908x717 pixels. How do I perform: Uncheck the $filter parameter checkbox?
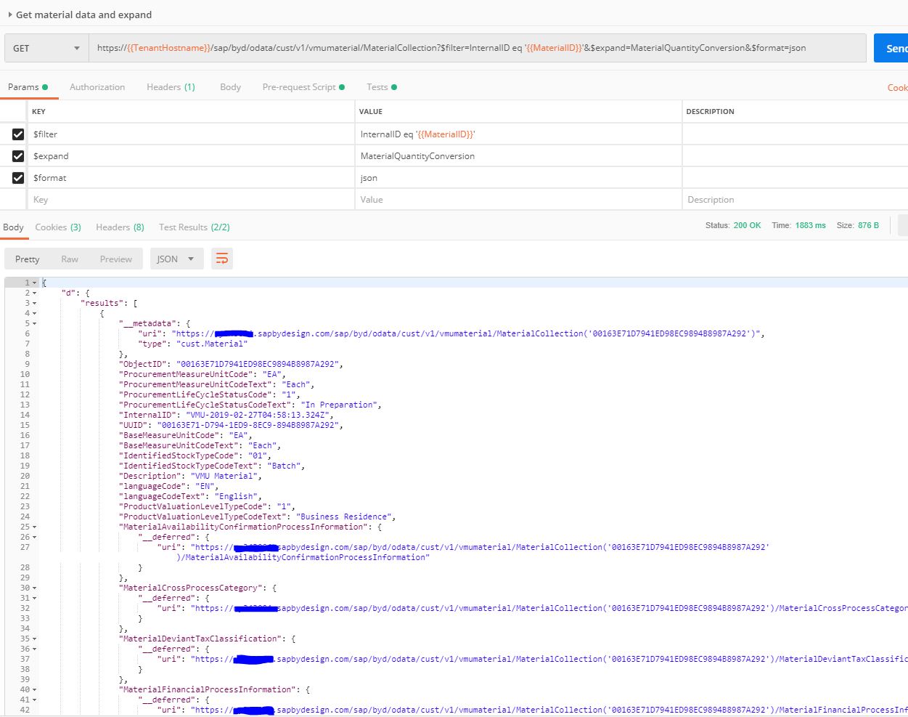pyautogui.click(x=18, y=134)
